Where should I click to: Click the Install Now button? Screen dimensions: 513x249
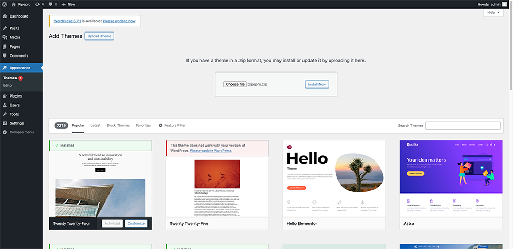pos(317,84)
